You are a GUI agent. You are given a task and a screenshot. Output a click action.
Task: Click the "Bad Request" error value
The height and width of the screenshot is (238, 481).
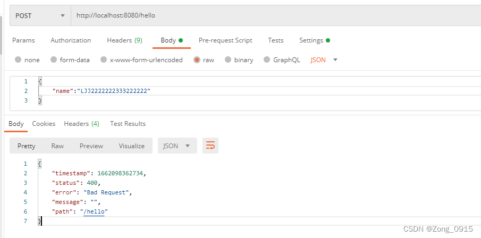coord(106,192)
